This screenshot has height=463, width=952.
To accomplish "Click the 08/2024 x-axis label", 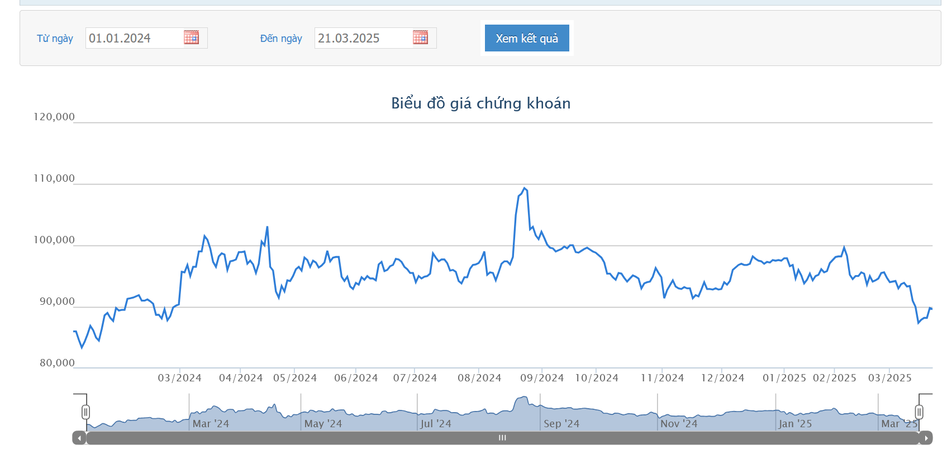I will (x=479, y=378).
